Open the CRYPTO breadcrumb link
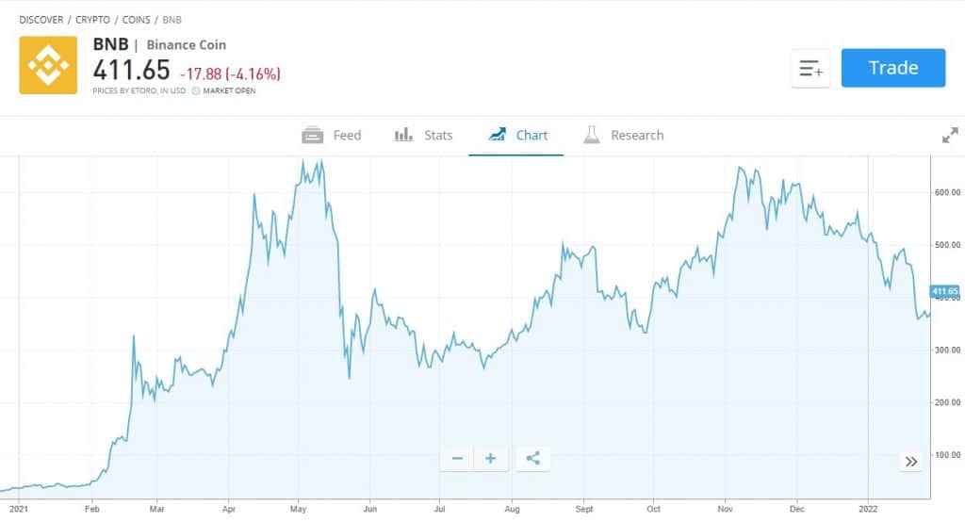The image size is (965, 522). tap(93, 20)
